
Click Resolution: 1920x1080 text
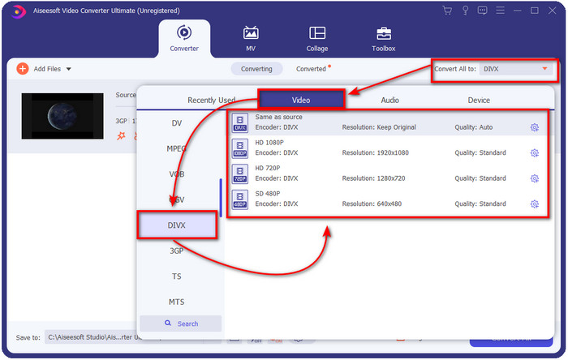click(x=375, y=152)
